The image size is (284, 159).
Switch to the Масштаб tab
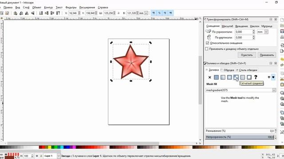(x=227, y=26)
